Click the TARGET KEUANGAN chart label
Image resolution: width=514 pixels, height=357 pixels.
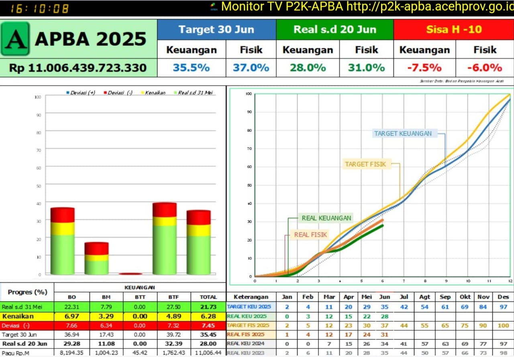coord(403,134)
